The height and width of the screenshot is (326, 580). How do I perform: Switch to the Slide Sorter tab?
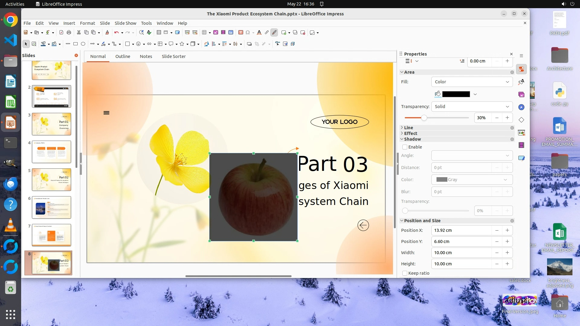pyautogui.click(x=173, y=56)
